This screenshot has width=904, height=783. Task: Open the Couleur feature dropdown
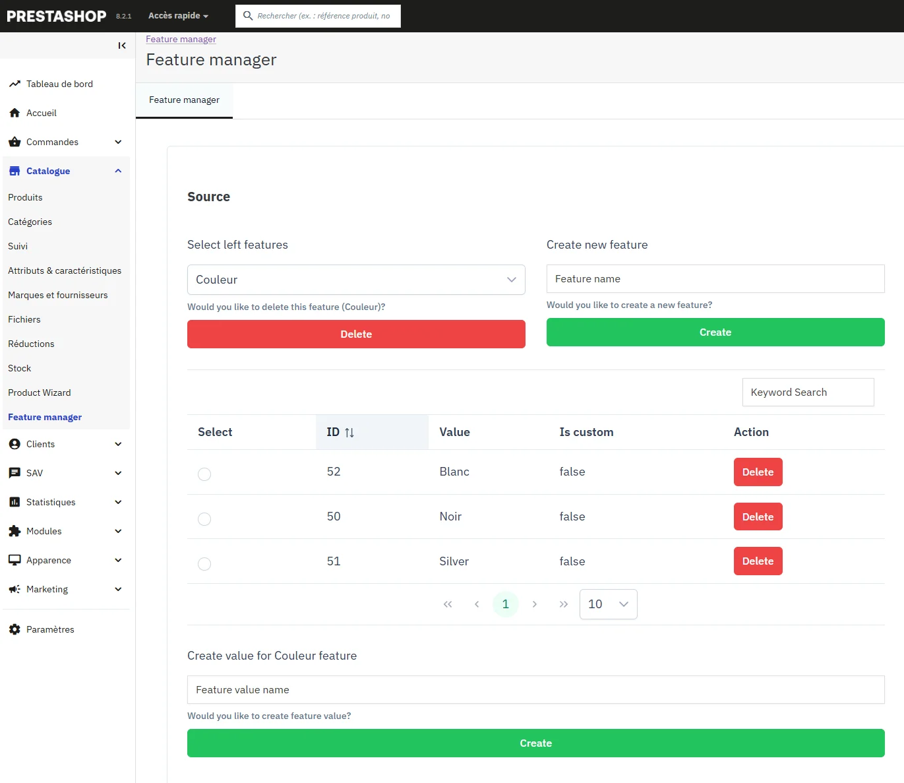click(x=356, y=280)
